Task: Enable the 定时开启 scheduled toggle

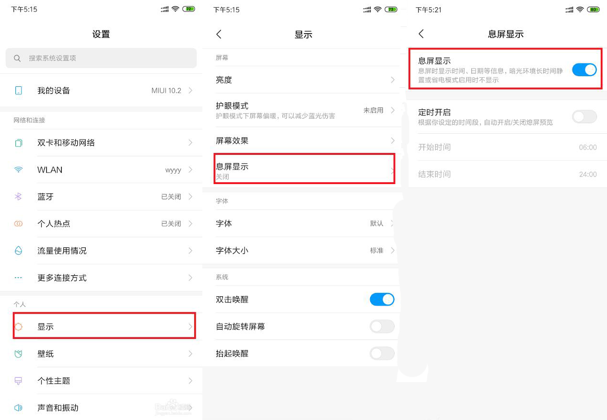Action: pos(584,117)
